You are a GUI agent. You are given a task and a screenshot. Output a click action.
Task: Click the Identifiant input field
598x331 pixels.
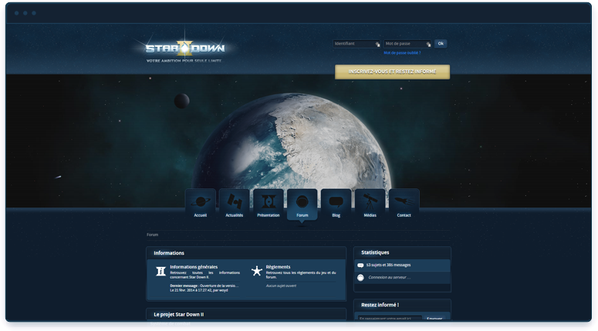(x=356, y=44)
